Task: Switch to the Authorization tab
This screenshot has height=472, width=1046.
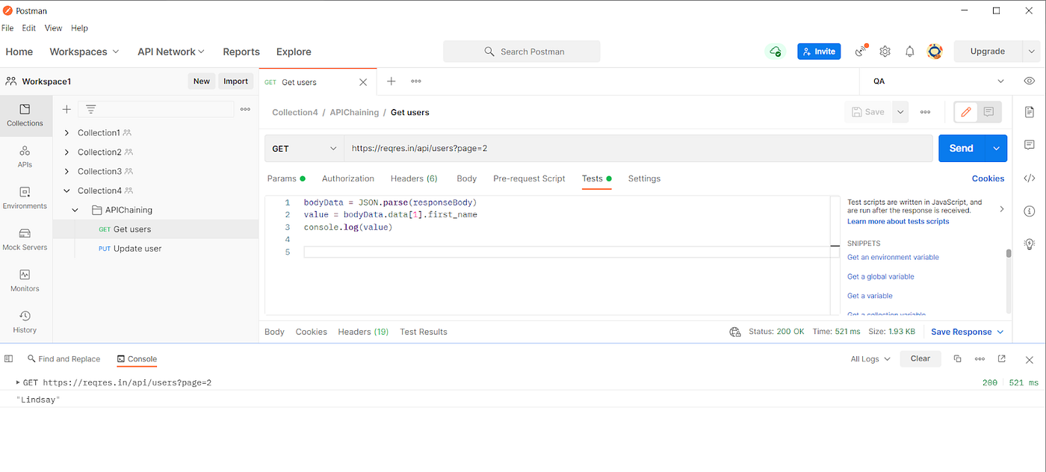Action: point(347,178)
